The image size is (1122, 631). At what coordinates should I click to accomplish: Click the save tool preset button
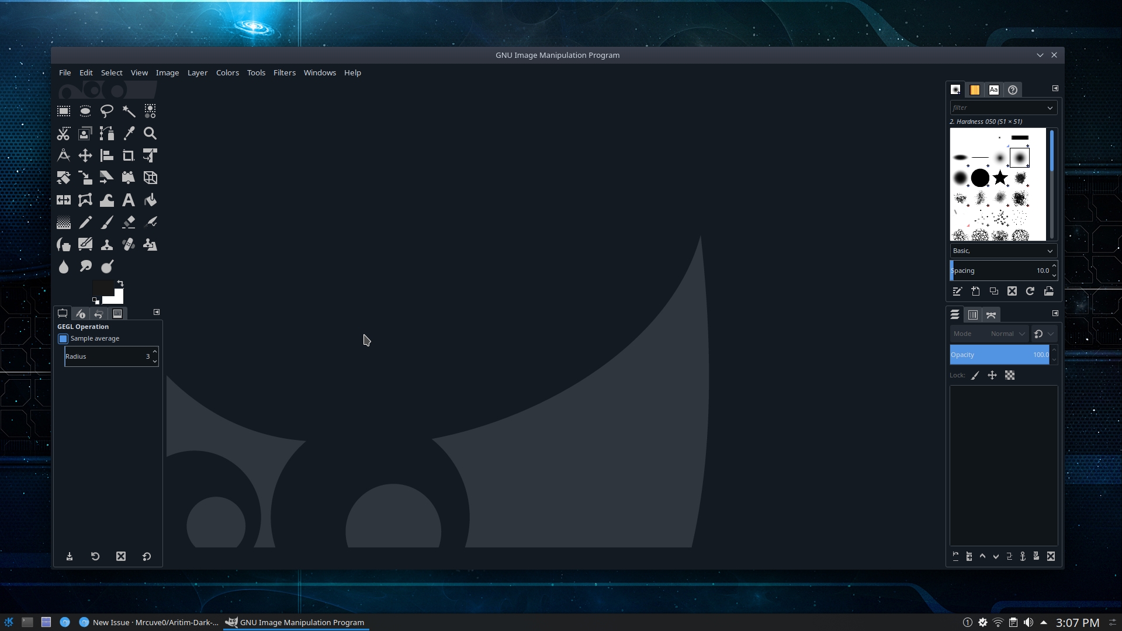click(70, 556)
